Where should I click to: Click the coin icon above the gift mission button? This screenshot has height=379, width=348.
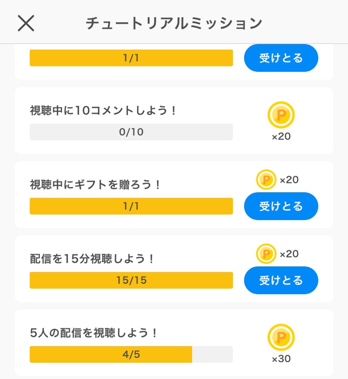click(x=266, y=180)
